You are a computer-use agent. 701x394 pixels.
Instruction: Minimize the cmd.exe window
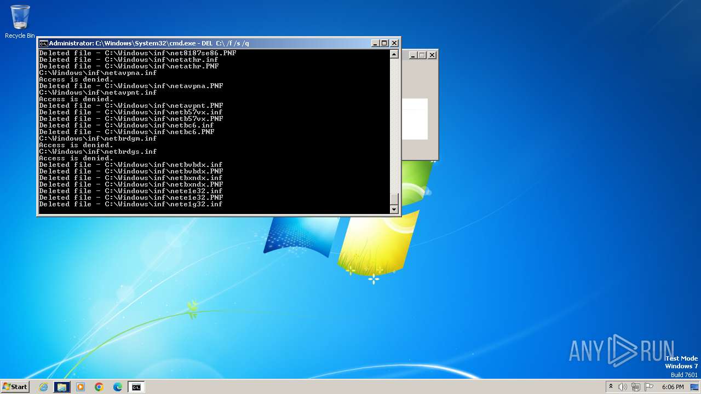(375, 43)
